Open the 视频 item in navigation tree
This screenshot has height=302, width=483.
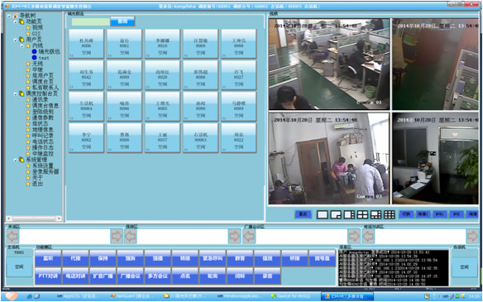pyautogui.click(x=37, y=27)
